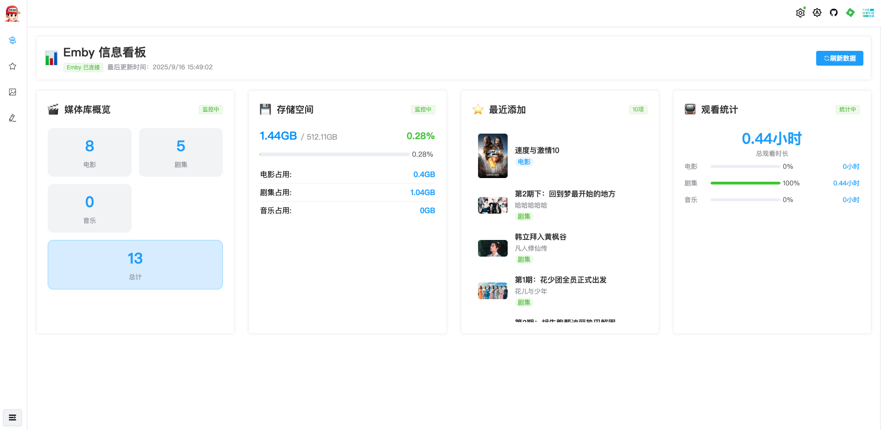Open The Movie DB logo
The width and height of the screenshot is (881, 430).
point(868,12)
